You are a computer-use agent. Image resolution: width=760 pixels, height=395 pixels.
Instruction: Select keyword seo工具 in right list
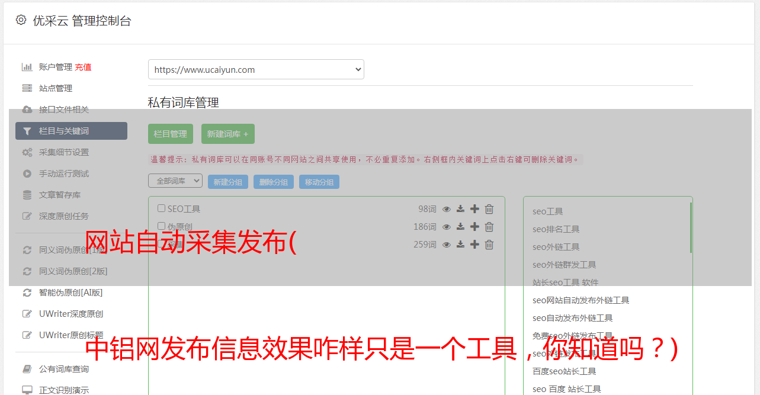[548, 211]
